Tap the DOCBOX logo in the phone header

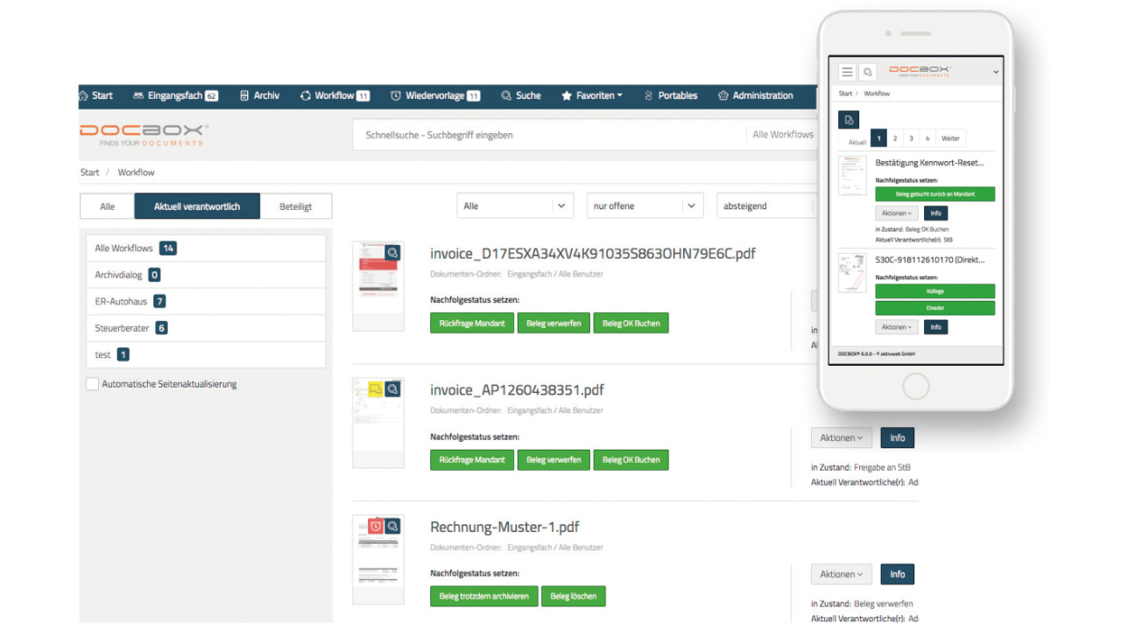(x=920, y=71)
